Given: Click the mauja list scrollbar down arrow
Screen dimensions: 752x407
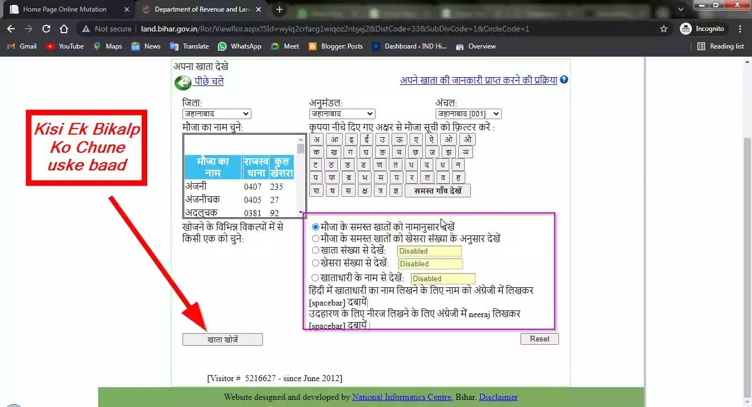Looking at the screenshot, I should point(300,213).
